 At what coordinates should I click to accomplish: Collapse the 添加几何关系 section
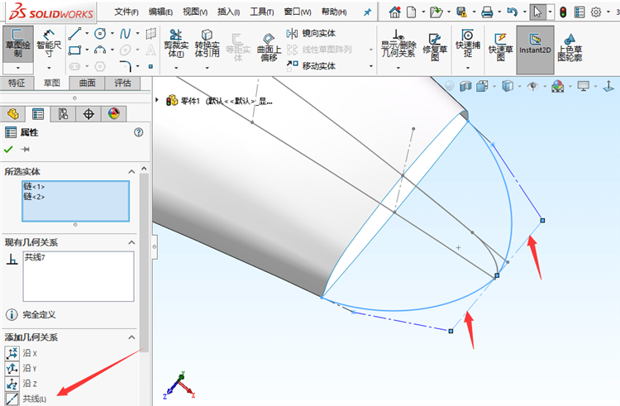(x=131, y=337)
